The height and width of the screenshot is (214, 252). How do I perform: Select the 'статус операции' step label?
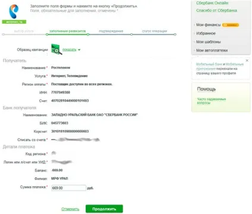[155, 31]
